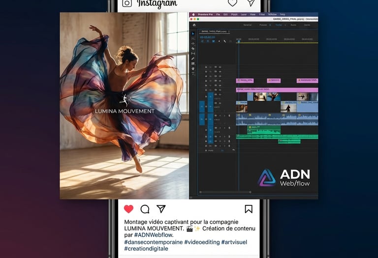Share the post via paper plane icon
The width and height of the screenshot is (378, 258).
click(161, 209)
